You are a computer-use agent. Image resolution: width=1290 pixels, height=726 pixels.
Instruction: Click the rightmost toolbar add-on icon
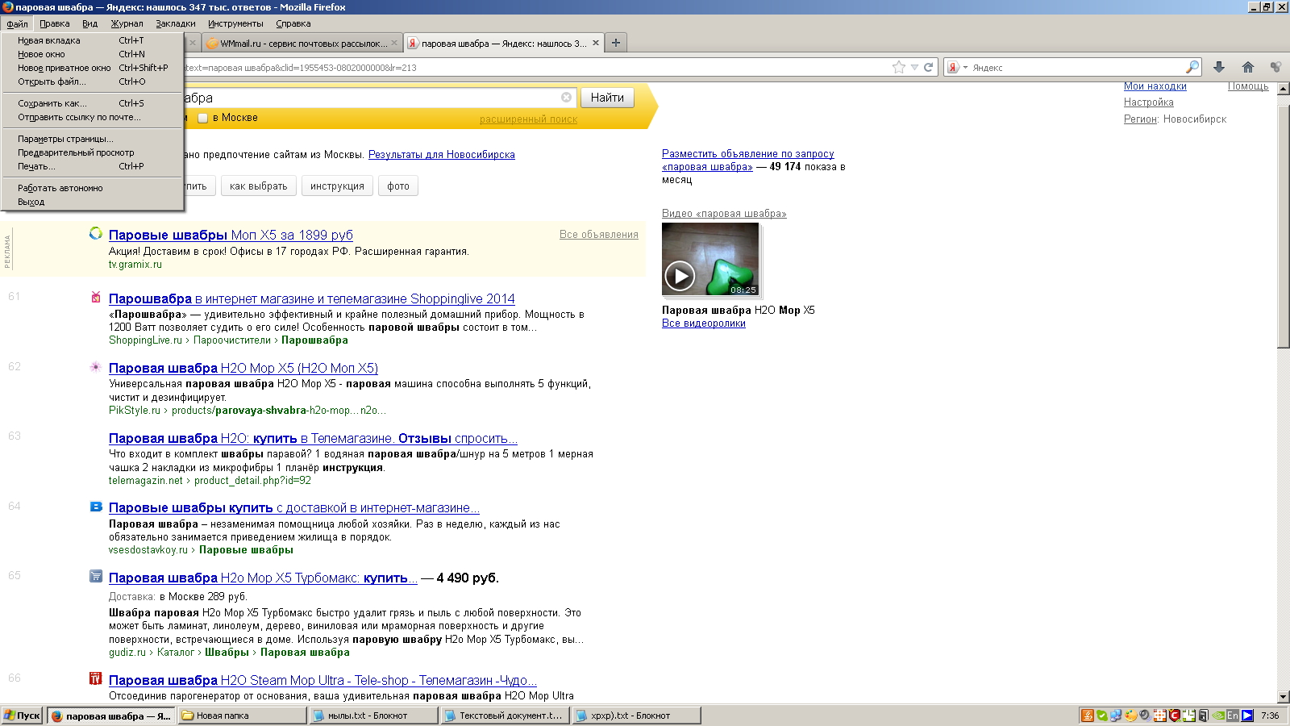click(1275, 67)
